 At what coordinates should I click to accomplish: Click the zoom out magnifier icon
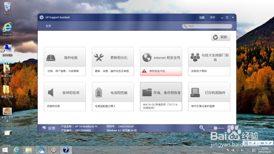pos(202,128)
